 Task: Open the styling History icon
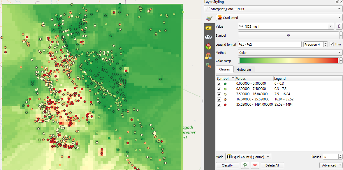pos(209,65)
